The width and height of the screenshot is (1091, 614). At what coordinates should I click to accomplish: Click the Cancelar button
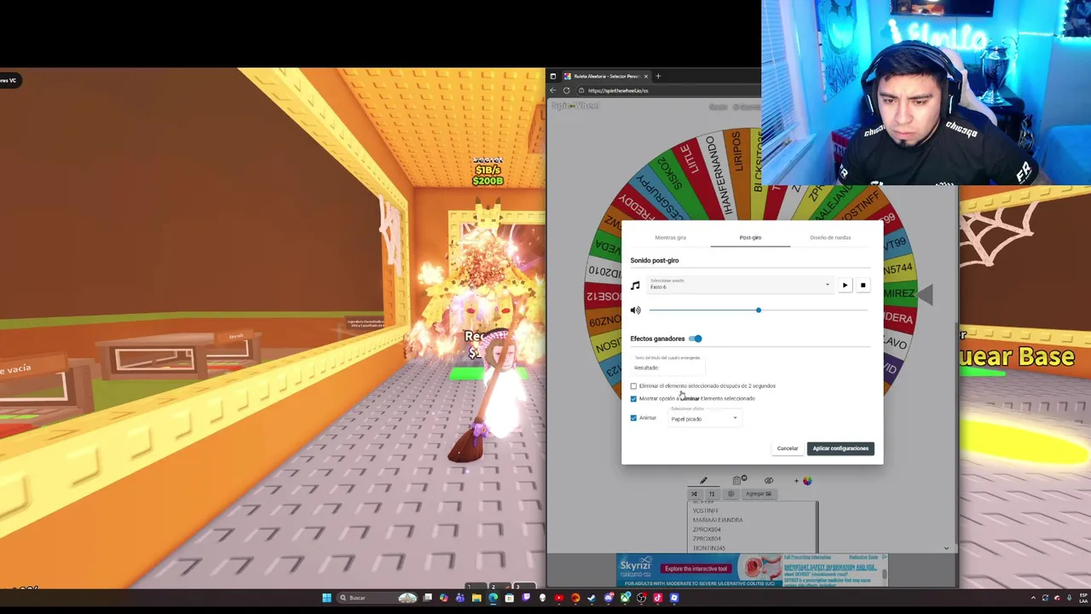pos(788,449)
